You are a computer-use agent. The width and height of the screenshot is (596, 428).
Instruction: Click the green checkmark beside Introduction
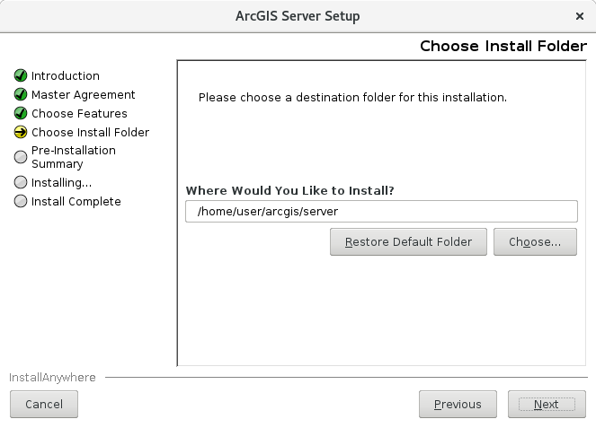[x=21, y=76]
